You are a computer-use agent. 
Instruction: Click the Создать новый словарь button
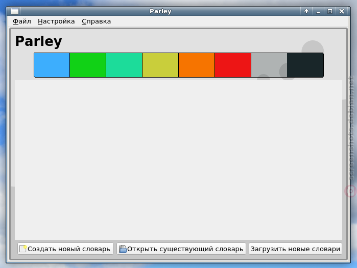click(x=65, y=249)
